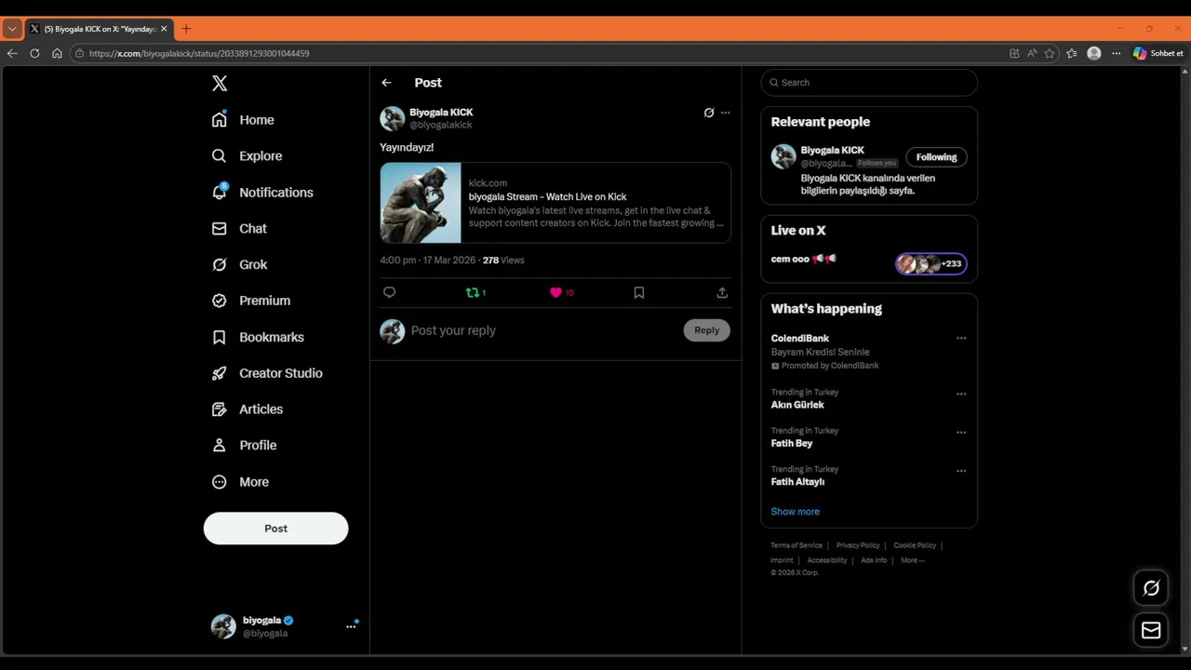Click the X logo in sidebar
1191x670 pixels.
(220, 83)
